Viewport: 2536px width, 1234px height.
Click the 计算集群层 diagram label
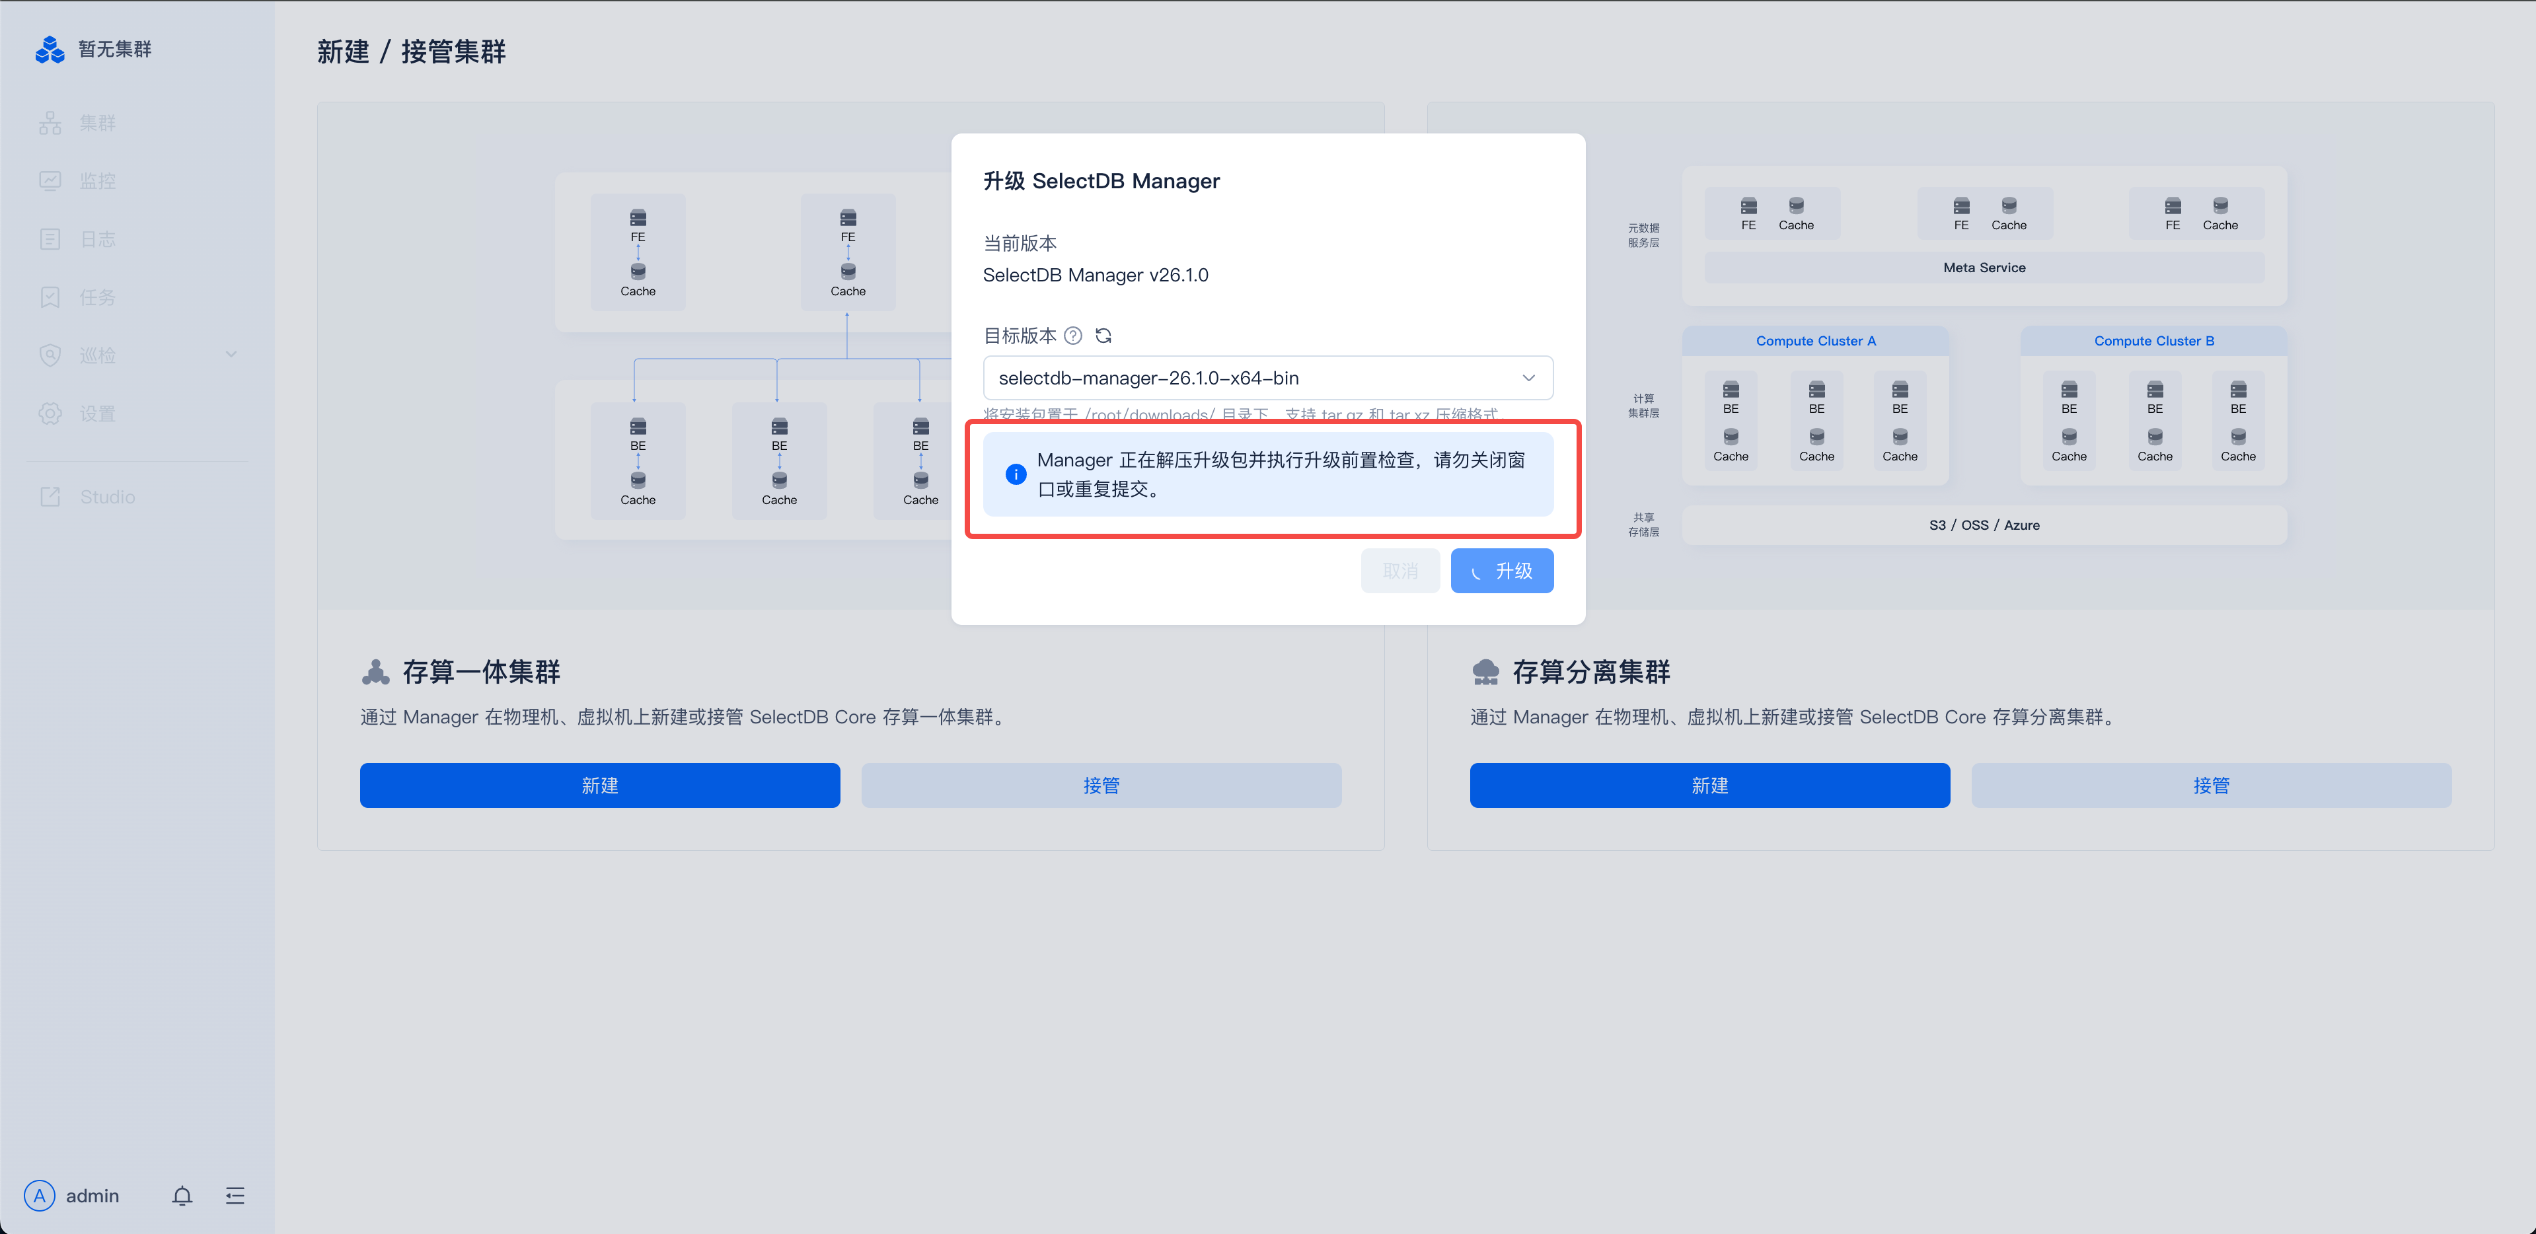pos(1643,406)
